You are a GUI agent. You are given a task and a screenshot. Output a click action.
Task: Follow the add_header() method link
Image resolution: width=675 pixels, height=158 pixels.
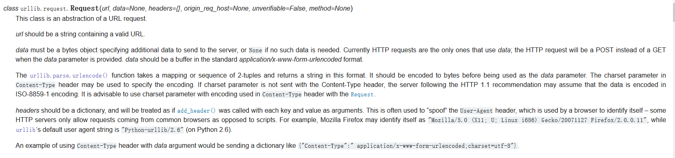tap(197, 111)
